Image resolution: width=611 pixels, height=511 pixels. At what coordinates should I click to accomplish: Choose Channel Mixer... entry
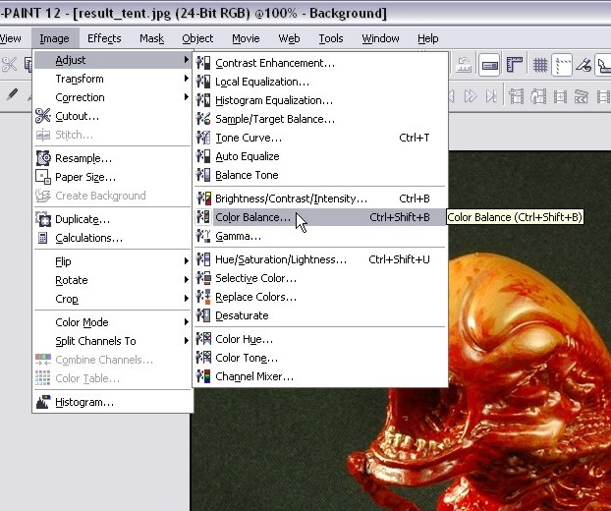pyautogui.click(x=320, y=376)
